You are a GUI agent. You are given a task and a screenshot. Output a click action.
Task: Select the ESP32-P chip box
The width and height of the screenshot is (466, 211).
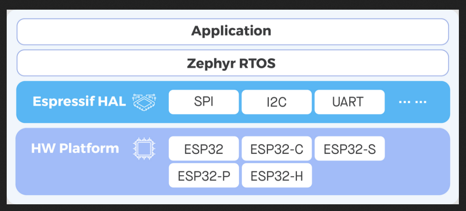point(203,175)
